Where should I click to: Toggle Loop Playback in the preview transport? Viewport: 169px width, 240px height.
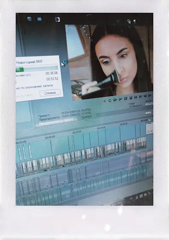tap(110, 100)
